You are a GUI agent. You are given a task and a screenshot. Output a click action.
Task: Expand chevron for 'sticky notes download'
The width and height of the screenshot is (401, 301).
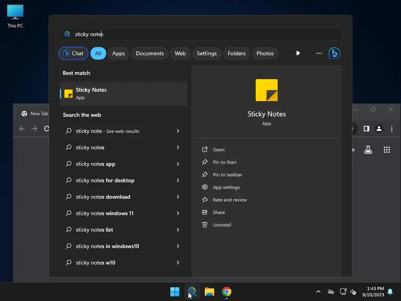178,197
